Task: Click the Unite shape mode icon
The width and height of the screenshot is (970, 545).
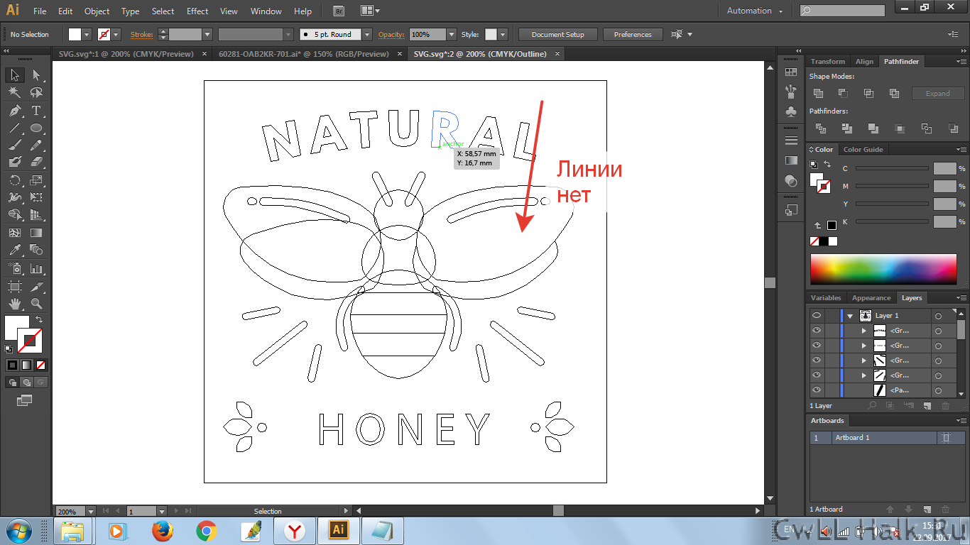Action: click(818, 93)
